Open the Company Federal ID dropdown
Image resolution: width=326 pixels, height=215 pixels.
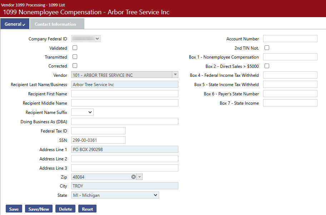point(86,39)
